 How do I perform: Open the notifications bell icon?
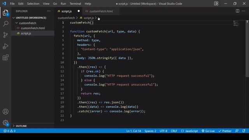[x=244, y=131]
